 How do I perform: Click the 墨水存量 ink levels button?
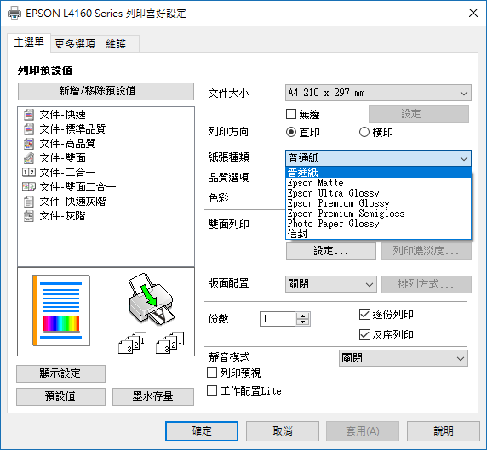pos(153,396)
